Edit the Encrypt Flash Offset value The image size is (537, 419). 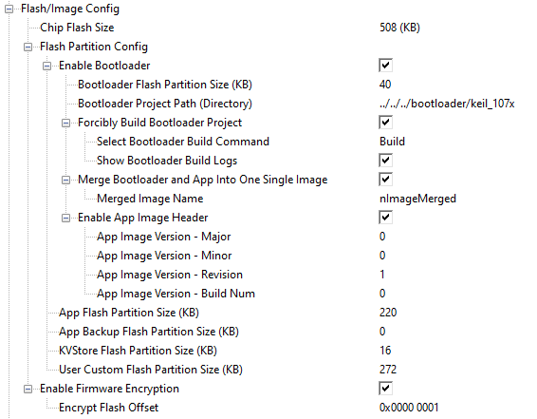point(409,408)
